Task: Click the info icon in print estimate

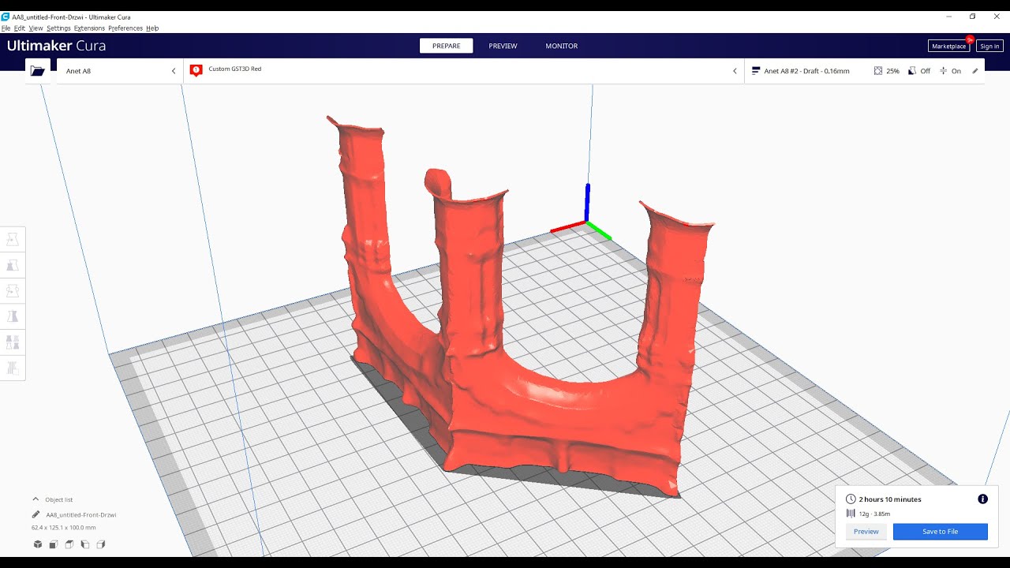Action: (x=982, y=499)
